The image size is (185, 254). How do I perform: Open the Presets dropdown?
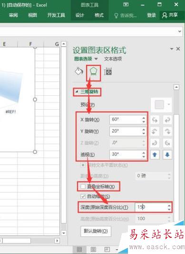[161, 104]
